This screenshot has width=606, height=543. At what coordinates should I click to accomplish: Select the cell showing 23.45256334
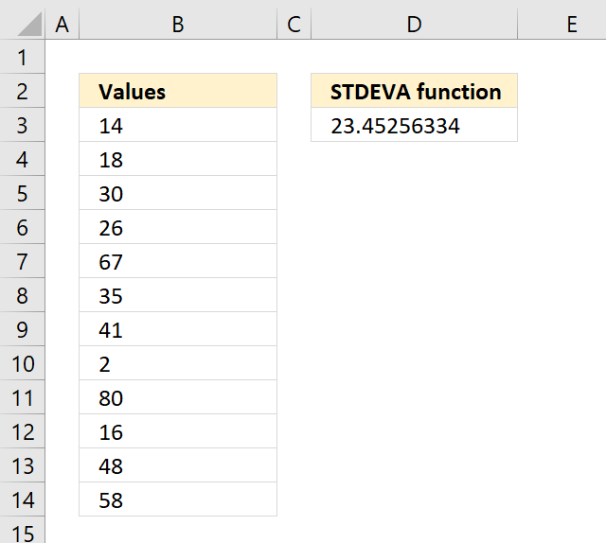pos(414,125)
